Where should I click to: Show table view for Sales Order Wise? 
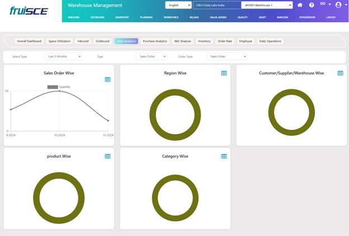pyautogui.click(x=108, y=80)
